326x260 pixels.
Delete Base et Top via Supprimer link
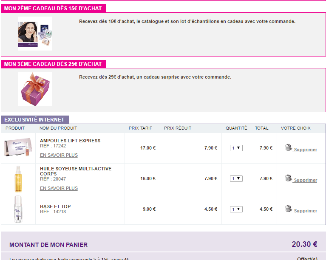[x=305, y=211]
